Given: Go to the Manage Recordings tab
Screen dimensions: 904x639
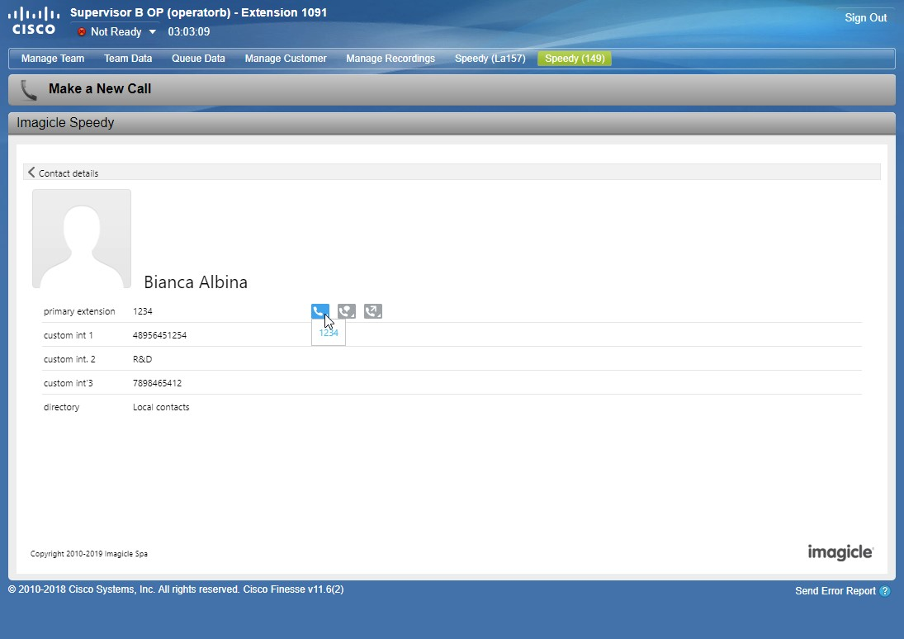Looking at the screenshot, I should (x=390, y=59).
